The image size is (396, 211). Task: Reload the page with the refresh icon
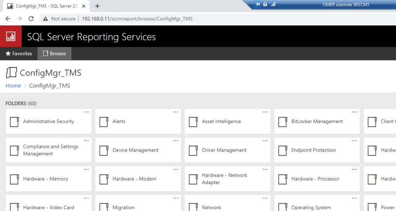click(31, 18)
